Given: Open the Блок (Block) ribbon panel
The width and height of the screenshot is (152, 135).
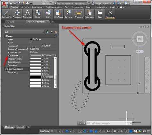Looking at the screenshot, I should (x=48, y=14).
